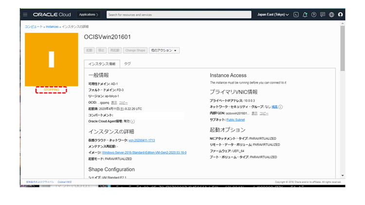This screenshot has width=365, height=205.
Task: Open the help question mark icon
Action: tap(314, 15)
